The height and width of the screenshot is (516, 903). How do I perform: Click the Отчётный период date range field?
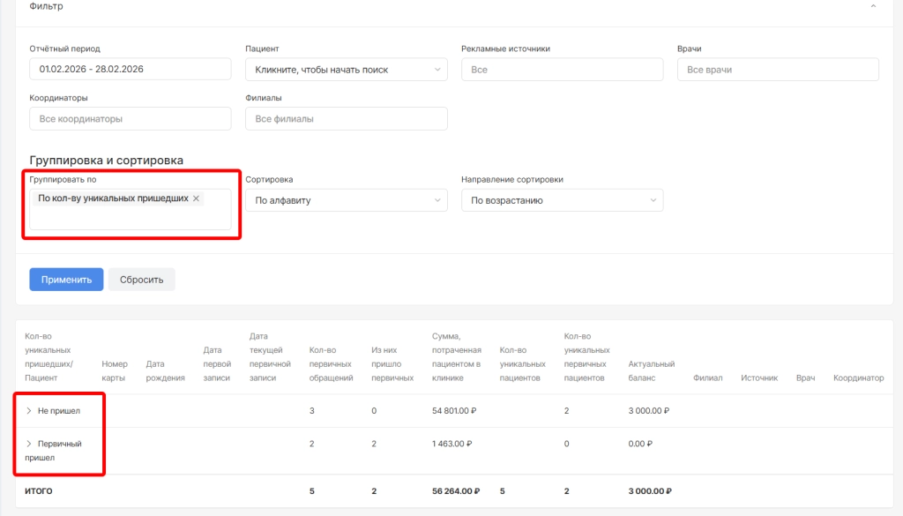[x=131, y=70]
